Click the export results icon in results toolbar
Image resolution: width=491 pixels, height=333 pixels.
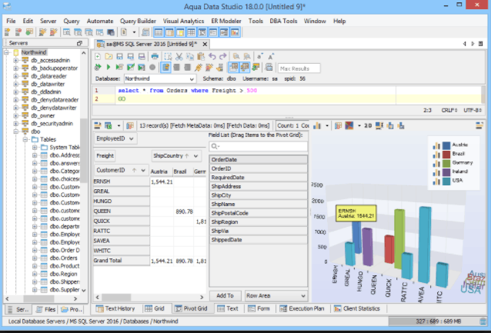[x=109, y=126]
